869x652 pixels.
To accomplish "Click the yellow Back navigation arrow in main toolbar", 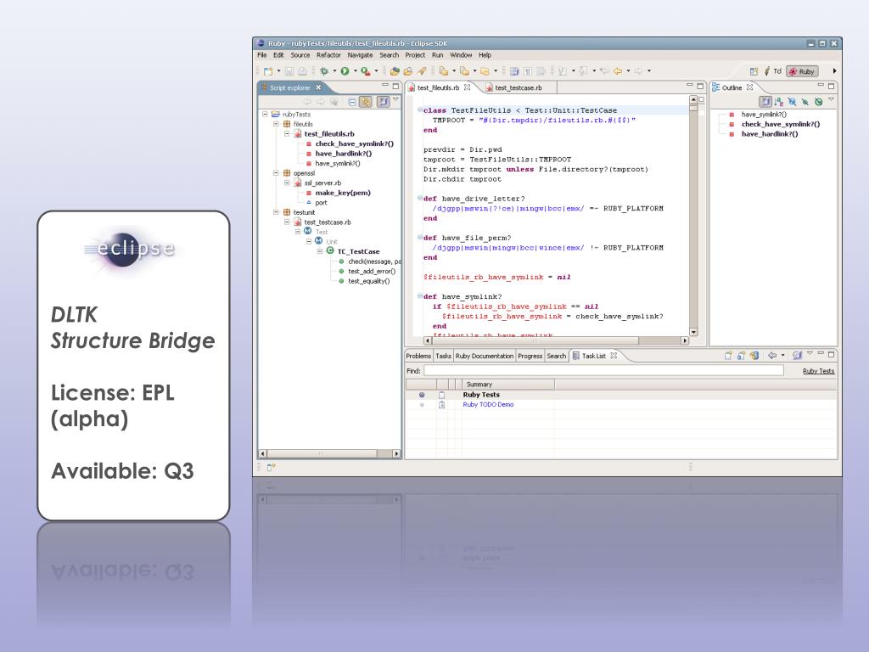I will pos(618,71).
